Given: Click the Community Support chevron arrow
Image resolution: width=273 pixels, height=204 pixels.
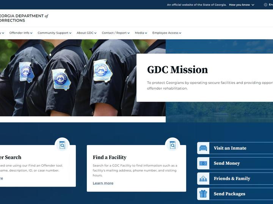Looking at the screenshot, I should point(70,33).
